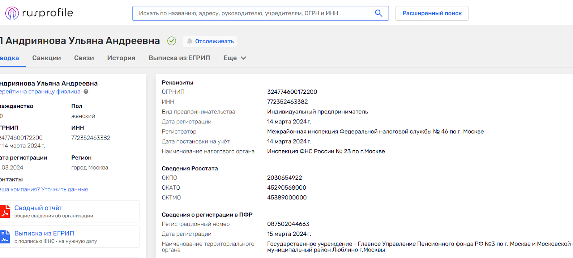
Task: Open the rusprofile logo home link
Action: pyautogui.click(x=39, y=13)
